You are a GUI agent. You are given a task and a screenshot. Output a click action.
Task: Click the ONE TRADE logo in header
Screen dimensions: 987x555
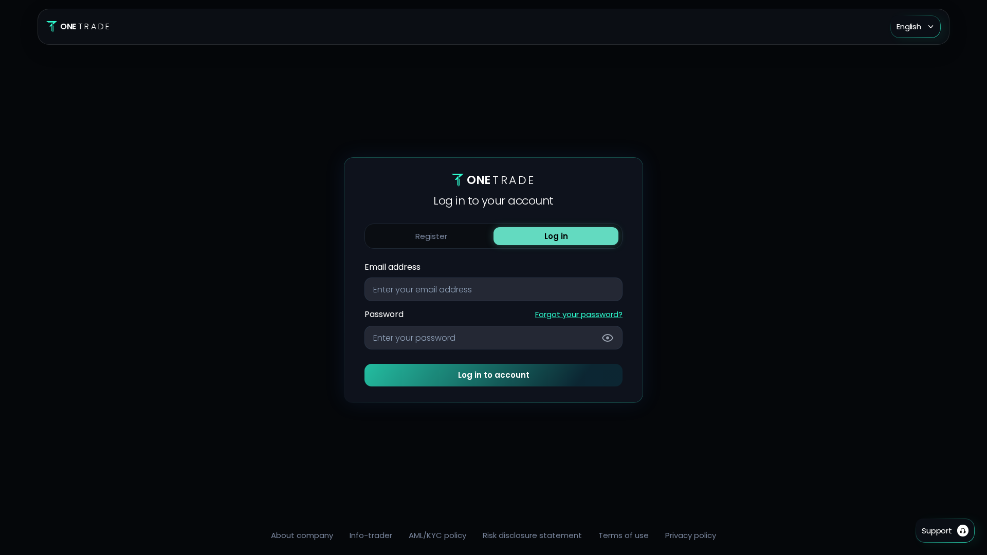(x=78, y=26)
